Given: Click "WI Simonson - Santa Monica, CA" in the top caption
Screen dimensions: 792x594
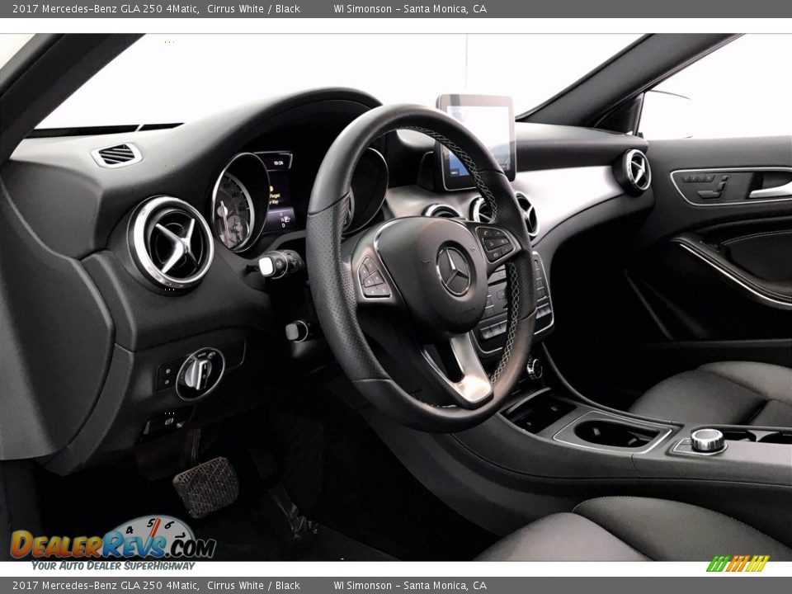Looking at the screenshot, I should click(410, 8).
